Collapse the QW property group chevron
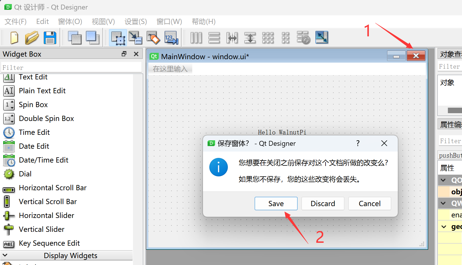Image resolution: width=462 pixels, height=265 pixels. (x=443, y=203)
